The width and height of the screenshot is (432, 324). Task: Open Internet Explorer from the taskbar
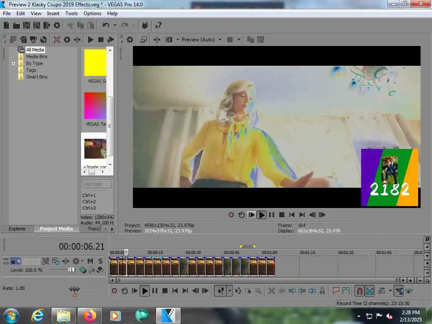[38, 316]
